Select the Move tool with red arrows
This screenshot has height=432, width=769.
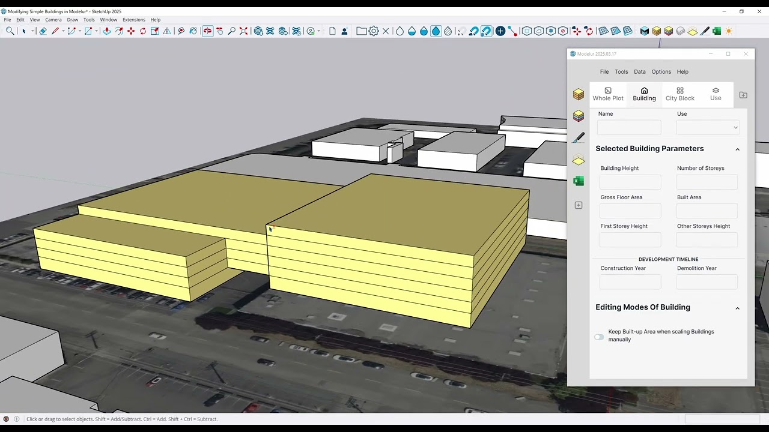[131, 31]
